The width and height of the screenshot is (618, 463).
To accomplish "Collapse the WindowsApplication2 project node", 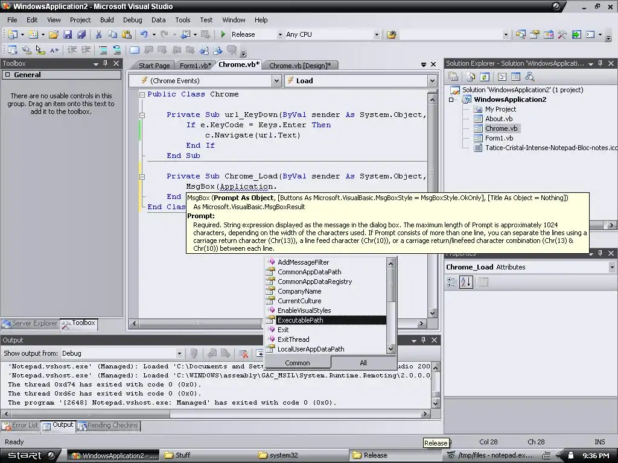I will pos(451,99).
